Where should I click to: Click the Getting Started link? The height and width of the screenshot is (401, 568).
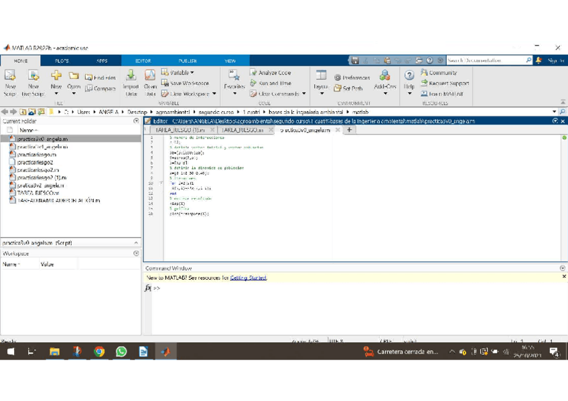[248, 277]
